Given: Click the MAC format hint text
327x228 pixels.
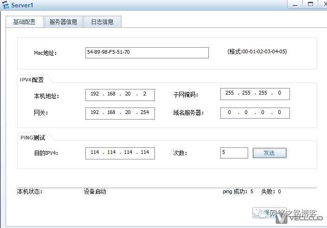Looking at the screenshot, I should pos(257,51).
